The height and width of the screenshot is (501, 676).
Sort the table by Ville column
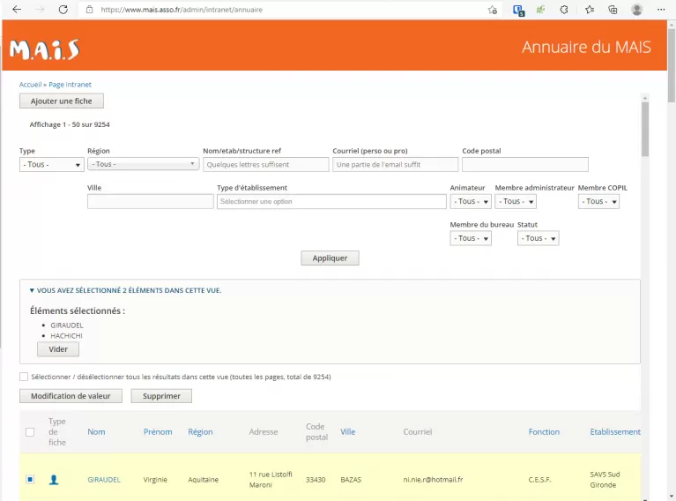coord(347,431)
